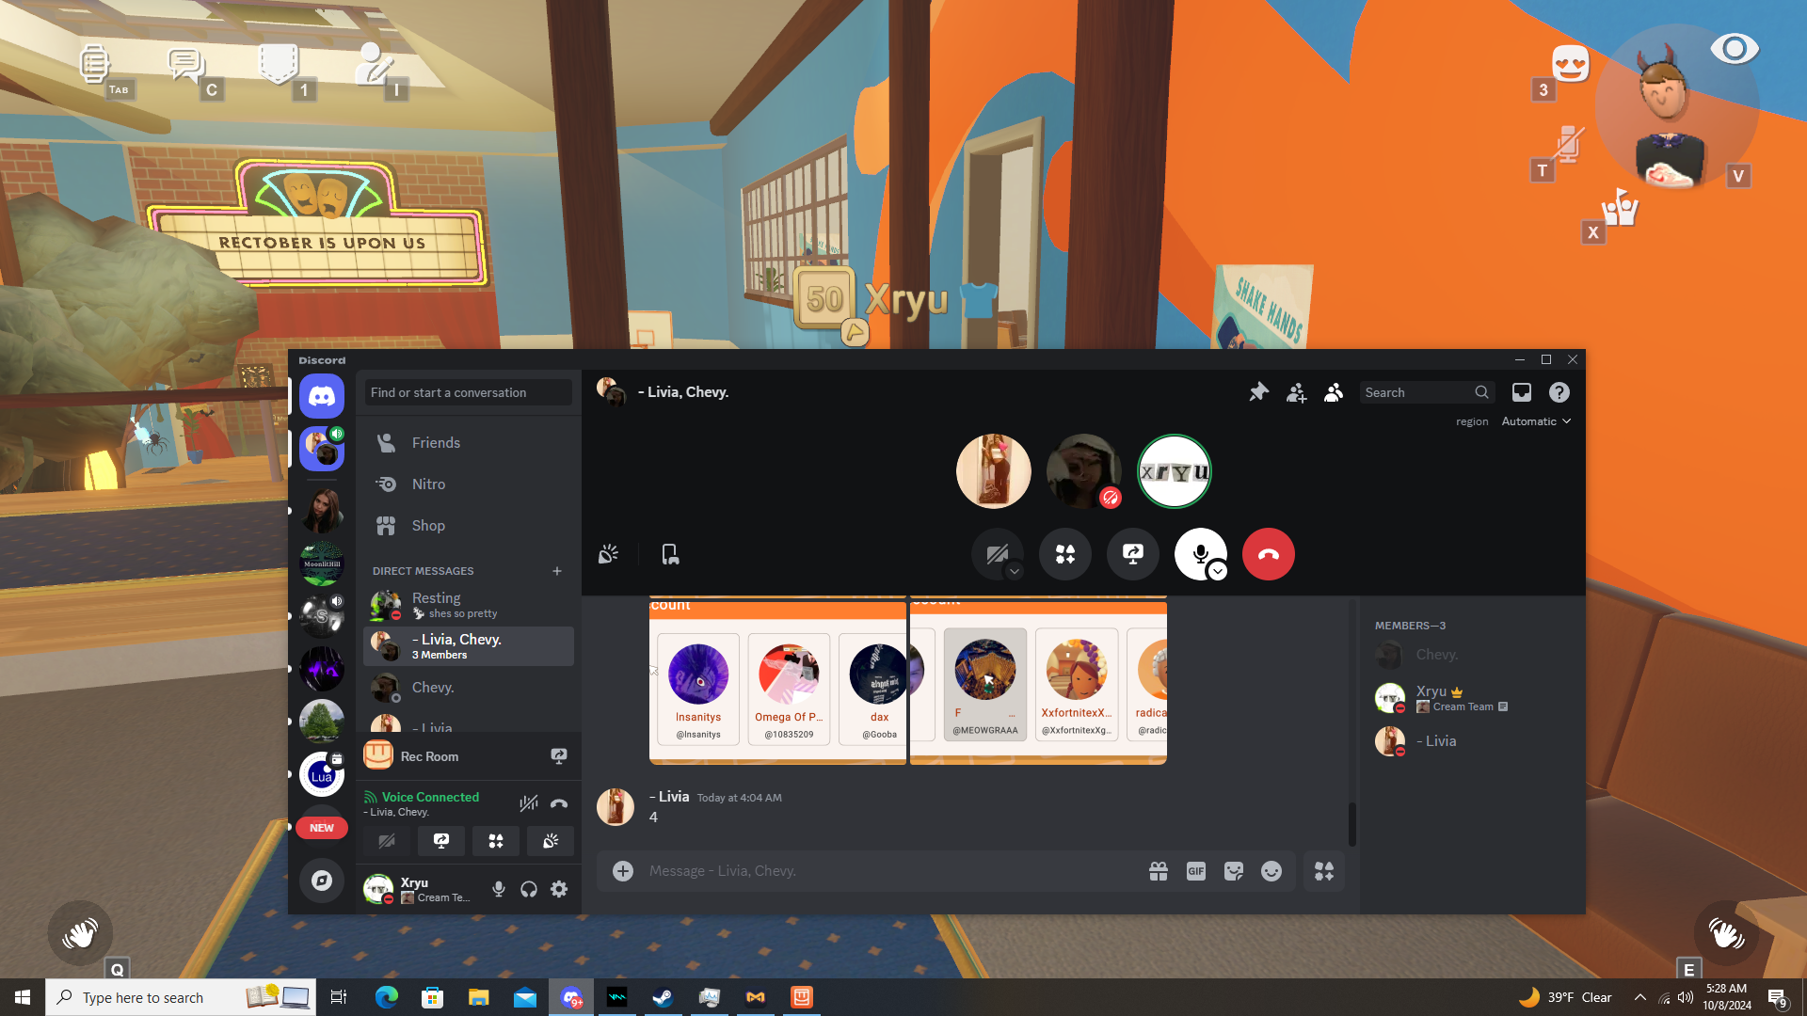
Task: Click the Find or start a conversation field
Action: [x=468, y=392]
